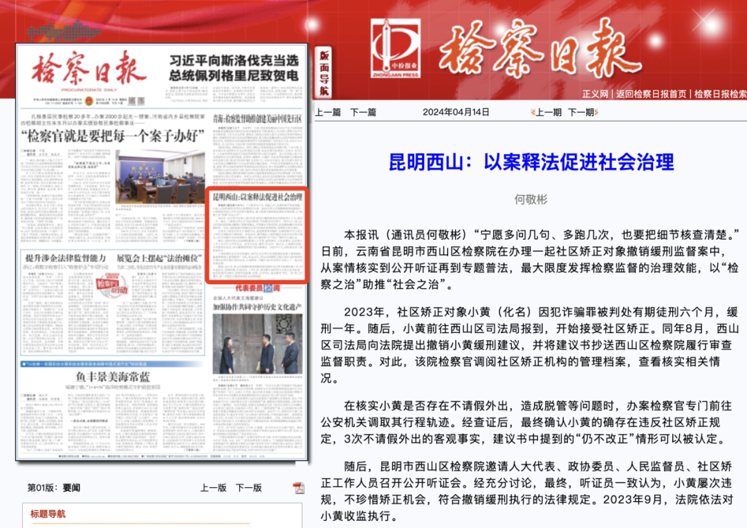The image size is (747, 528).
Task: Click the large 检察日报 banner title
Action: [x=539, y=49]
